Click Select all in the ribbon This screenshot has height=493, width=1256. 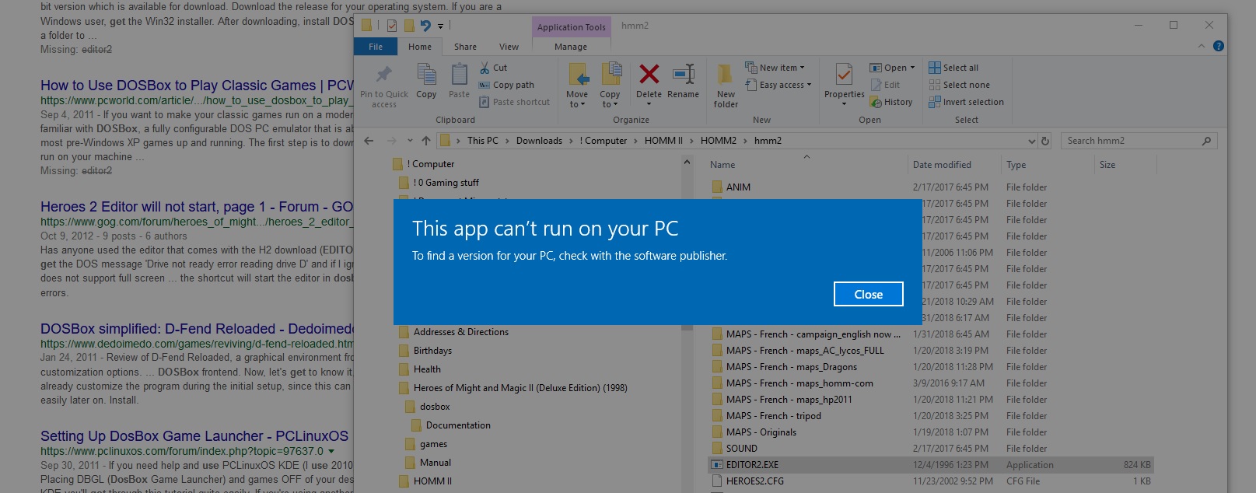point(953,68)
